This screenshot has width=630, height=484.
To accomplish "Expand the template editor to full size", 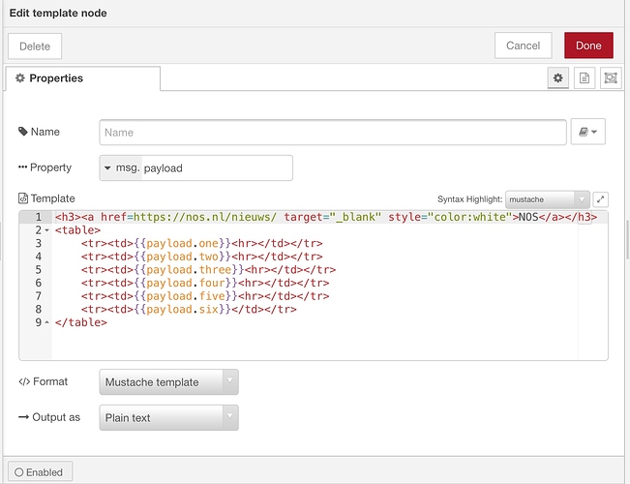I will pos(600,198).
